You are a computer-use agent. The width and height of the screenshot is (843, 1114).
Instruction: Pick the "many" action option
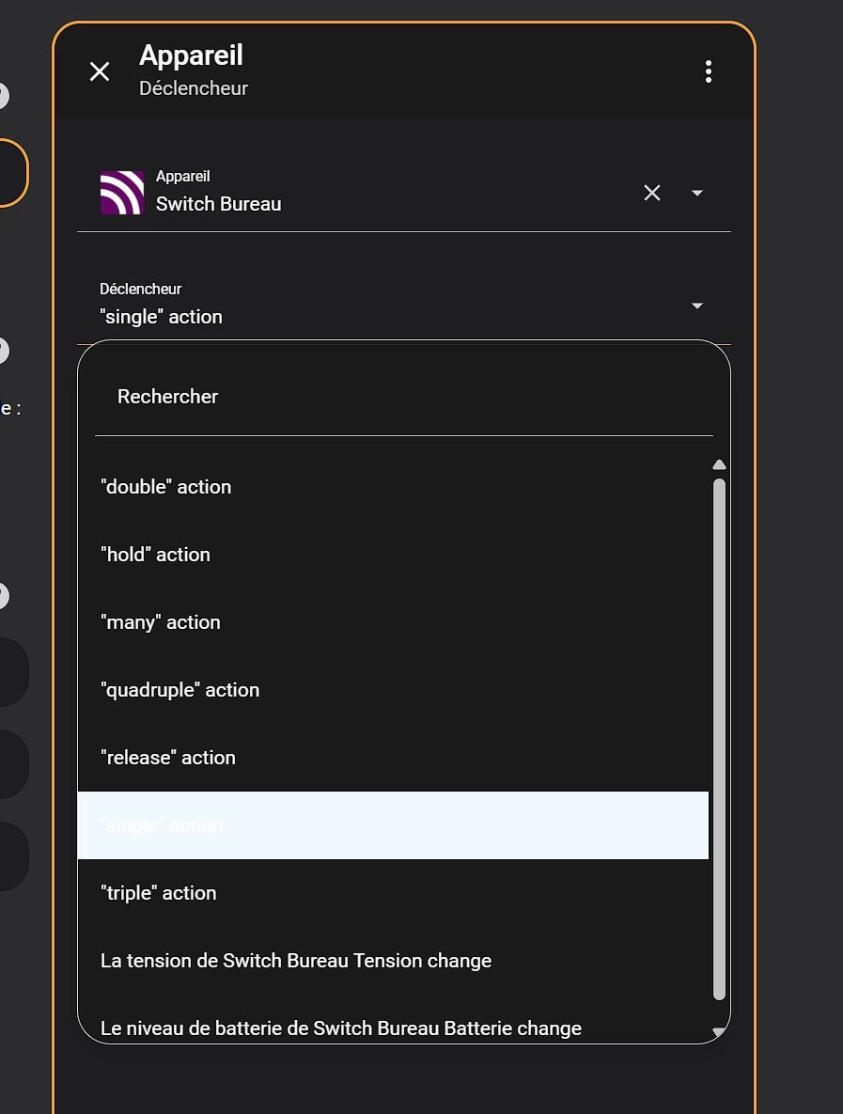161,622
